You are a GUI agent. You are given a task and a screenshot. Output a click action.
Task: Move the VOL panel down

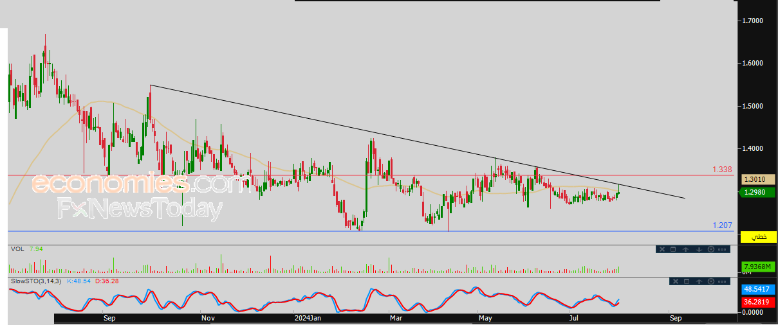click(698, 249)
